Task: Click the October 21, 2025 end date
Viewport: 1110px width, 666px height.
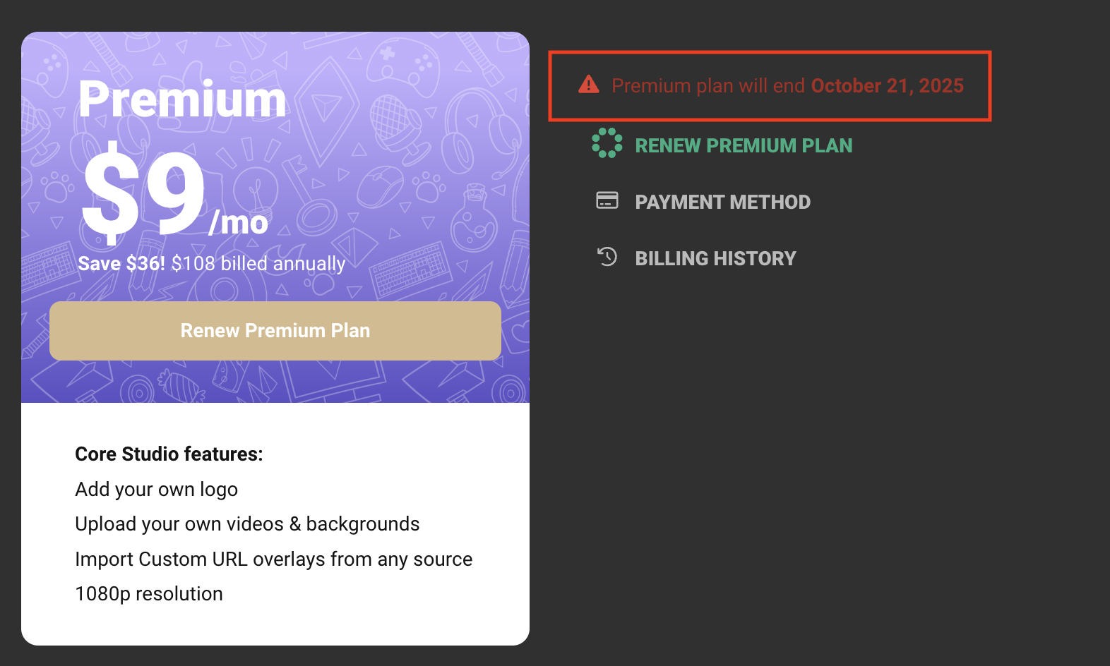Action: pyautogui.click(x=887, y=85)
